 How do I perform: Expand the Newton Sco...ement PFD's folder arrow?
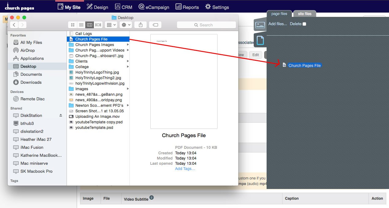pos(128,106)
